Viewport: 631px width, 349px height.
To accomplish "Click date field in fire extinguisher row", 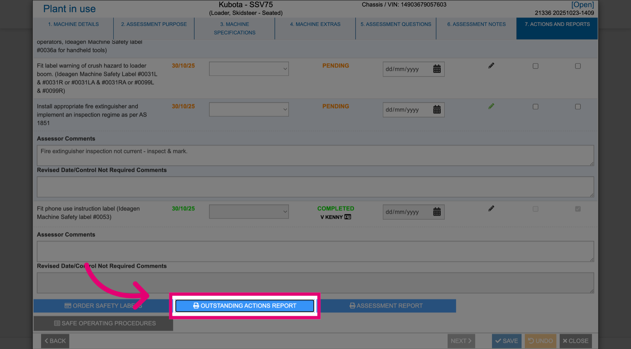I will pyautogui.click(x=413, y=110).
